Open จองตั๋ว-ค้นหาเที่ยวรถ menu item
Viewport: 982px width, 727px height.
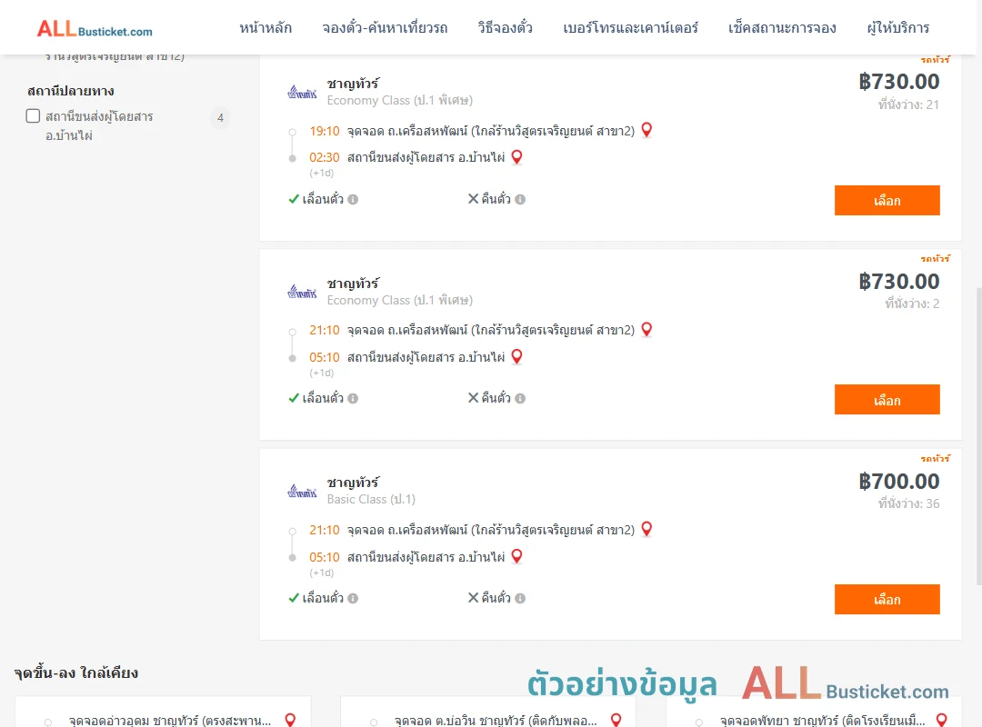click(x=385, y=27)
